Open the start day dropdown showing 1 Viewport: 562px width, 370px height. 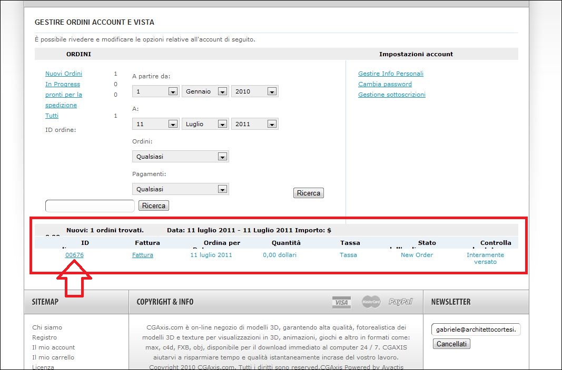click(155, 91)
